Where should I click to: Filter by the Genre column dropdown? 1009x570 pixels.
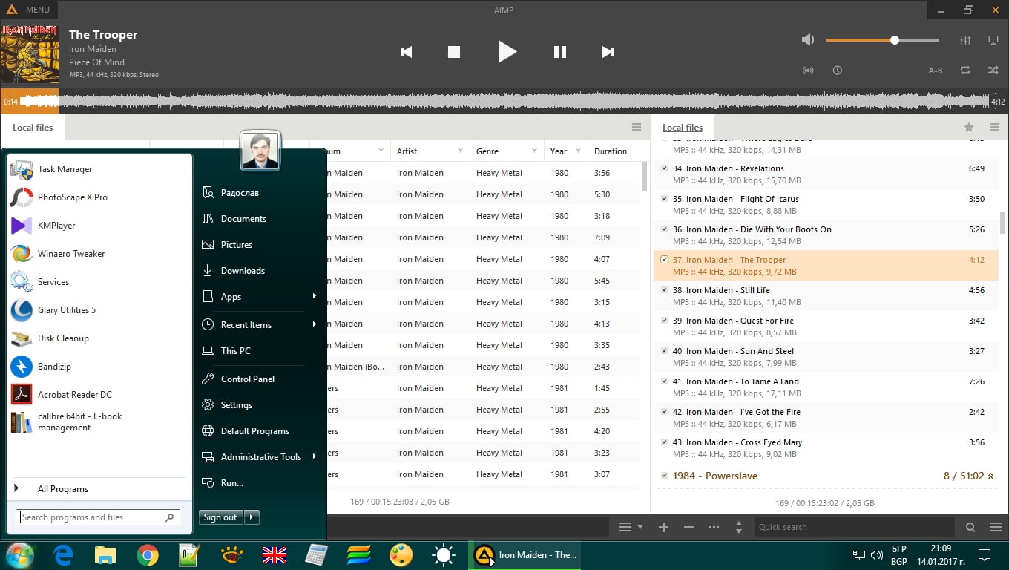click(534, 151)
